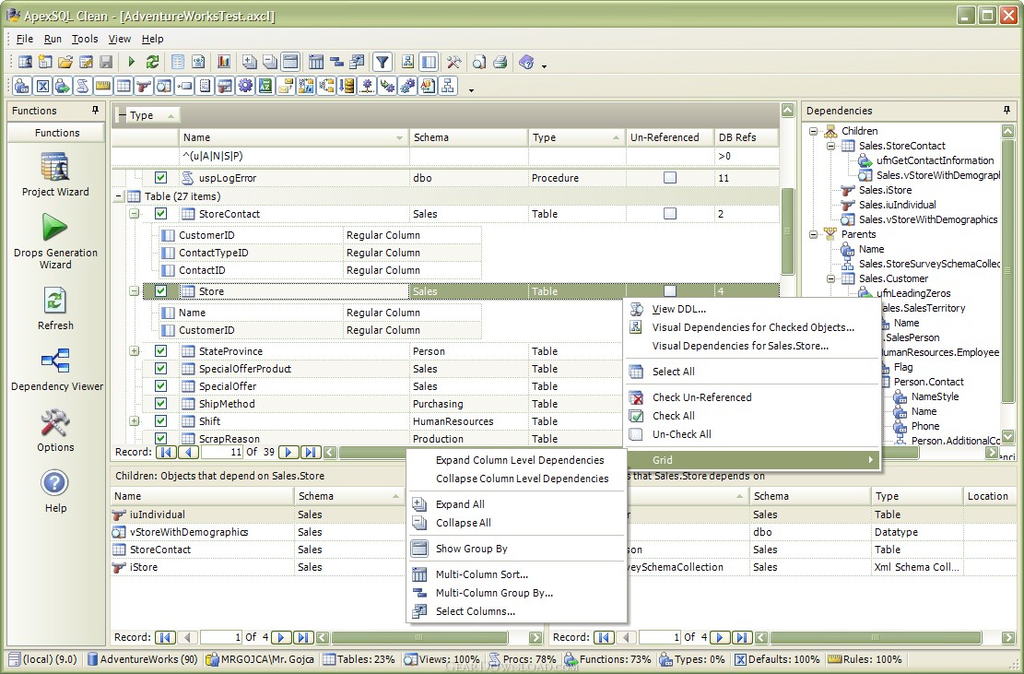The height and width of the screenshot is (674, 1024).
Task: Click the multi-column sort toolbar icon
Action: click(316, 62)
